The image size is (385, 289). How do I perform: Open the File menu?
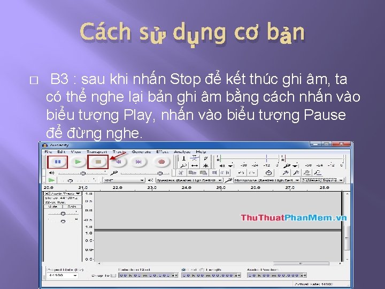pyautogui.click(x=48, y=151)
